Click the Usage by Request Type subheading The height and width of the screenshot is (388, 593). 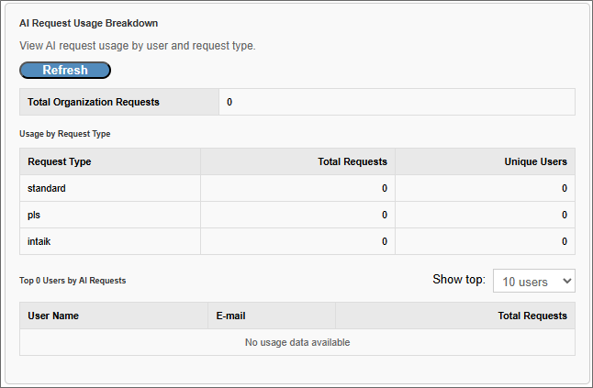(64, 134)
